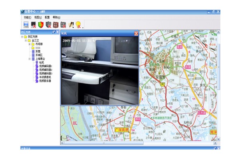Open the 帮助 menu
Screen dimensions: 230x158
(56, 17)
